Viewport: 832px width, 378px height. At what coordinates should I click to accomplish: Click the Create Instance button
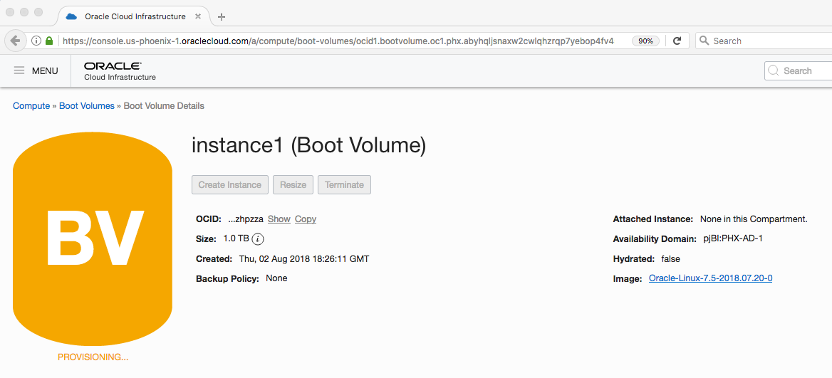(x=230, y=185)
